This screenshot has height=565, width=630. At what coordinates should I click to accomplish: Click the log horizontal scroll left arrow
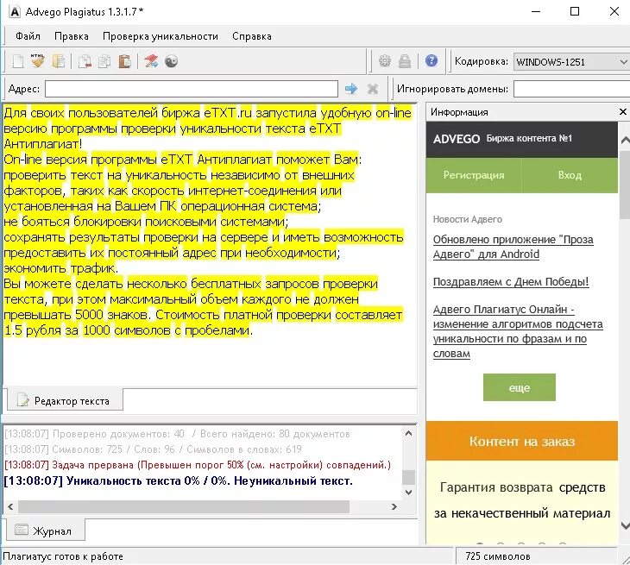pos(11,506)
